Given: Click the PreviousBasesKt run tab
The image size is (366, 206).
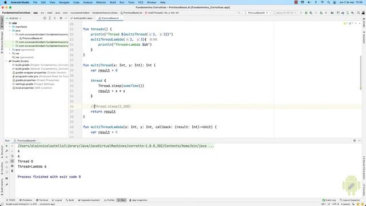Looking at the screenshot, I should tap(26, 141).
